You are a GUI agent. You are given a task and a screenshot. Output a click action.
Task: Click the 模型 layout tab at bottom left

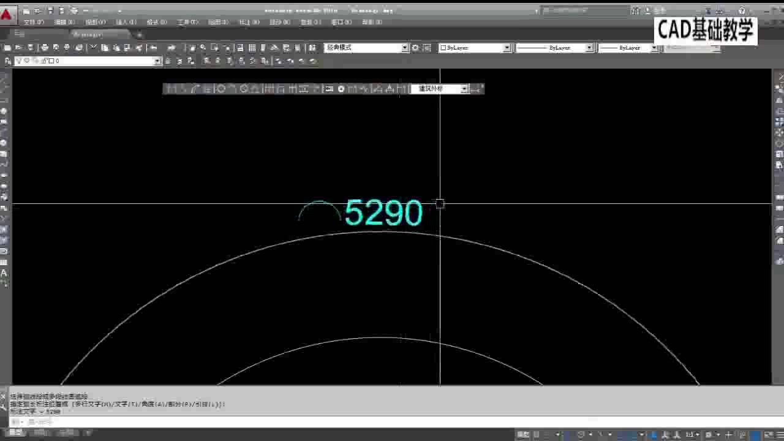(15, 433)
